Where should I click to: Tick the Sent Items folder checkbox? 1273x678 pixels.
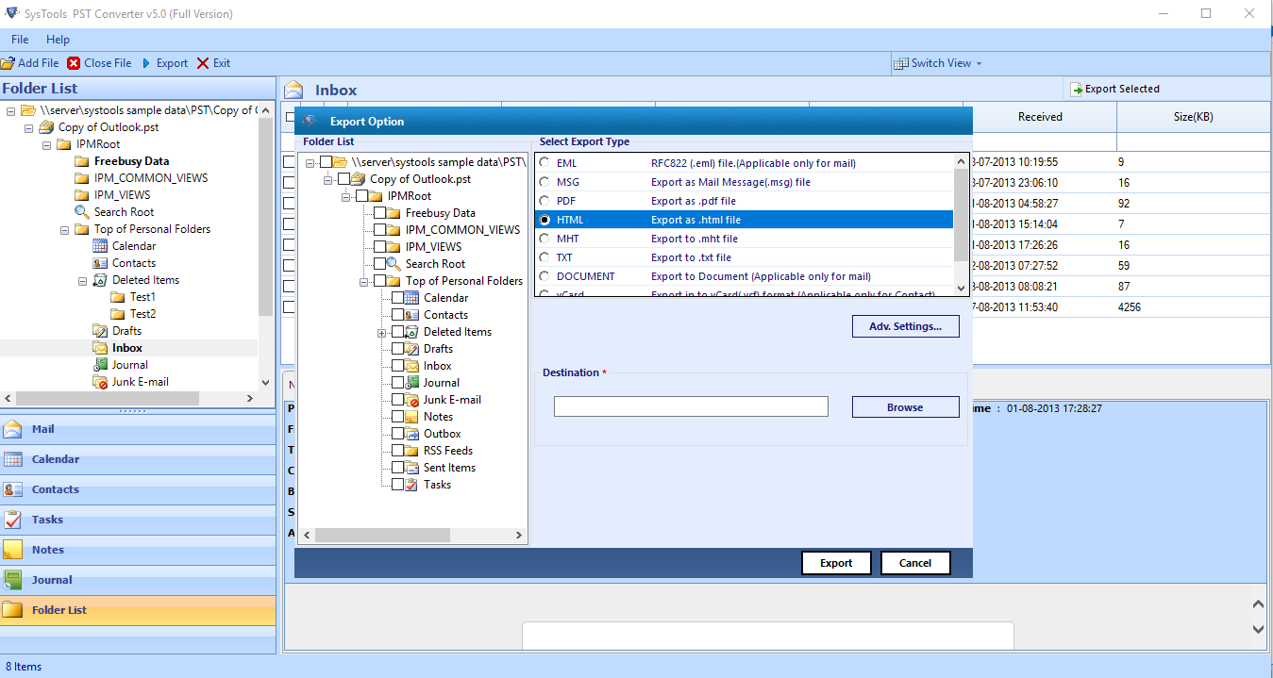397,468
